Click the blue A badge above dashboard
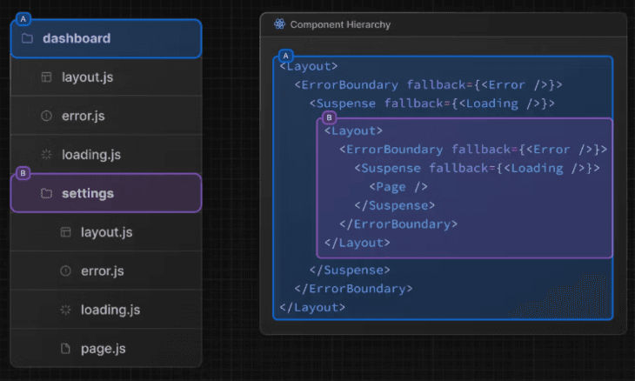Viewport: 635px width, 381px height. (x=23, y=18)
